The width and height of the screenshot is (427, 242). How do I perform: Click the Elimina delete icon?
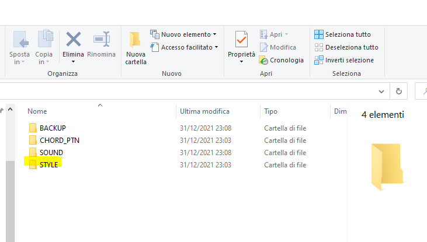point(73,40)
